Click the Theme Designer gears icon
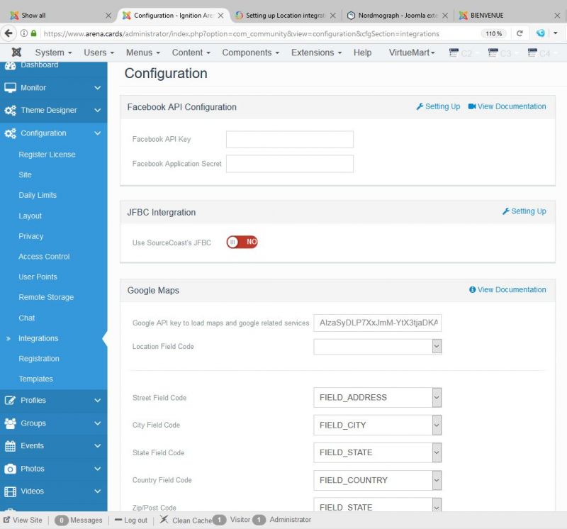This screenshot has height=529, width=567. point(10,111)
